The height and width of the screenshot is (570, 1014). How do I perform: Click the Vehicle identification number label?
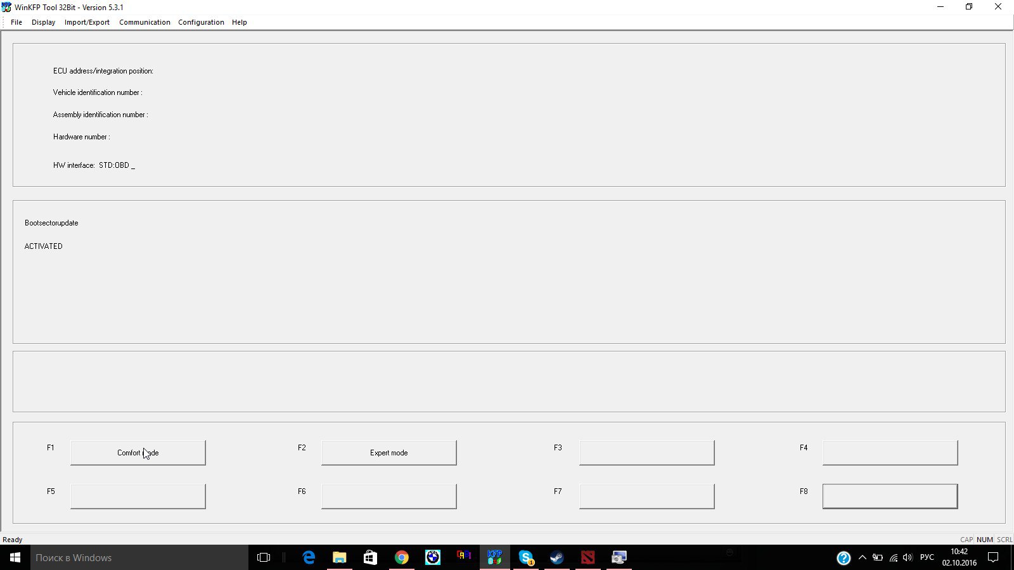point(98,92)
